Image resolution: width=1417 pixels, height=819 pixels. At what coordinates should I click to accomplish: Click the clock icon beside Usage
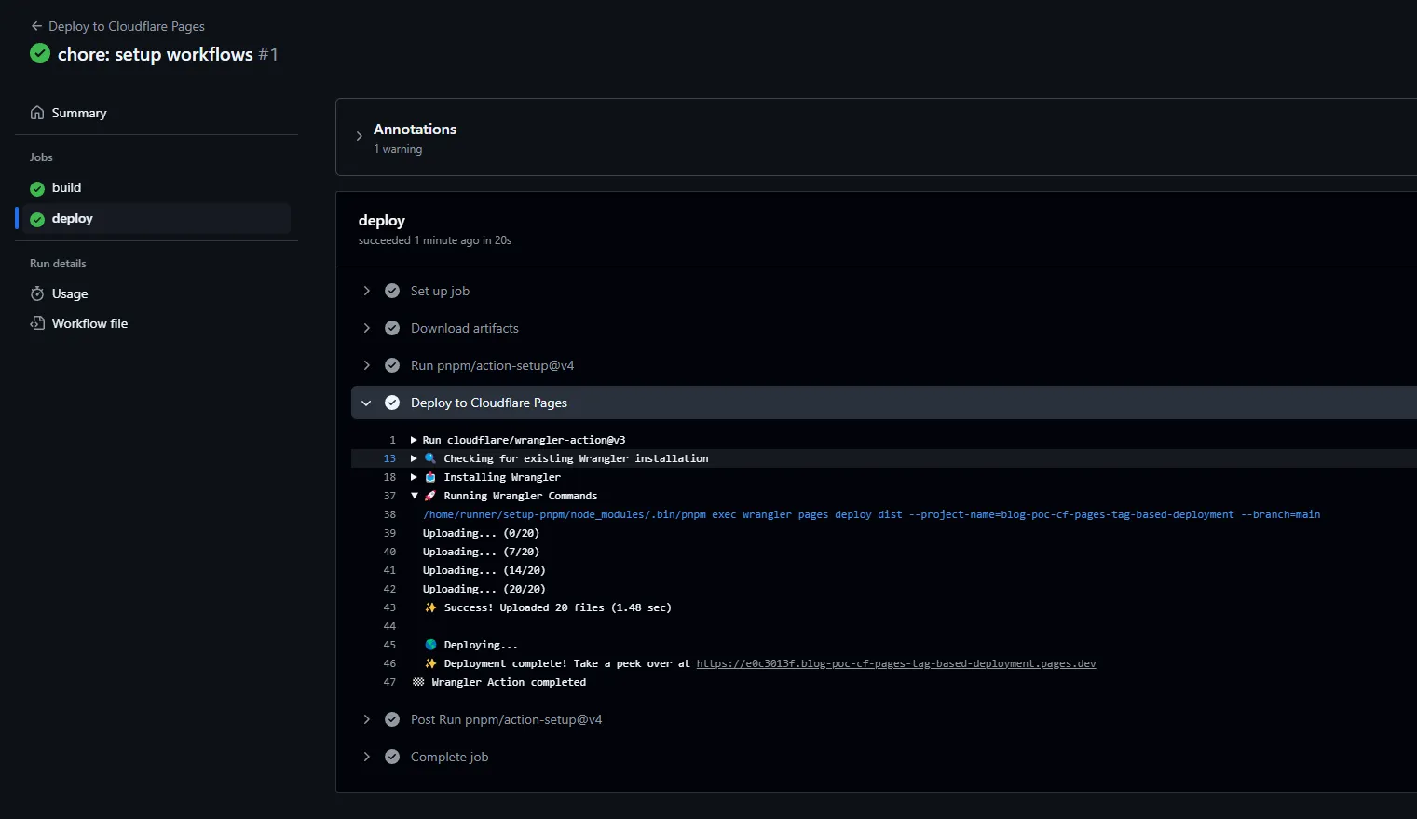(36, 293)
